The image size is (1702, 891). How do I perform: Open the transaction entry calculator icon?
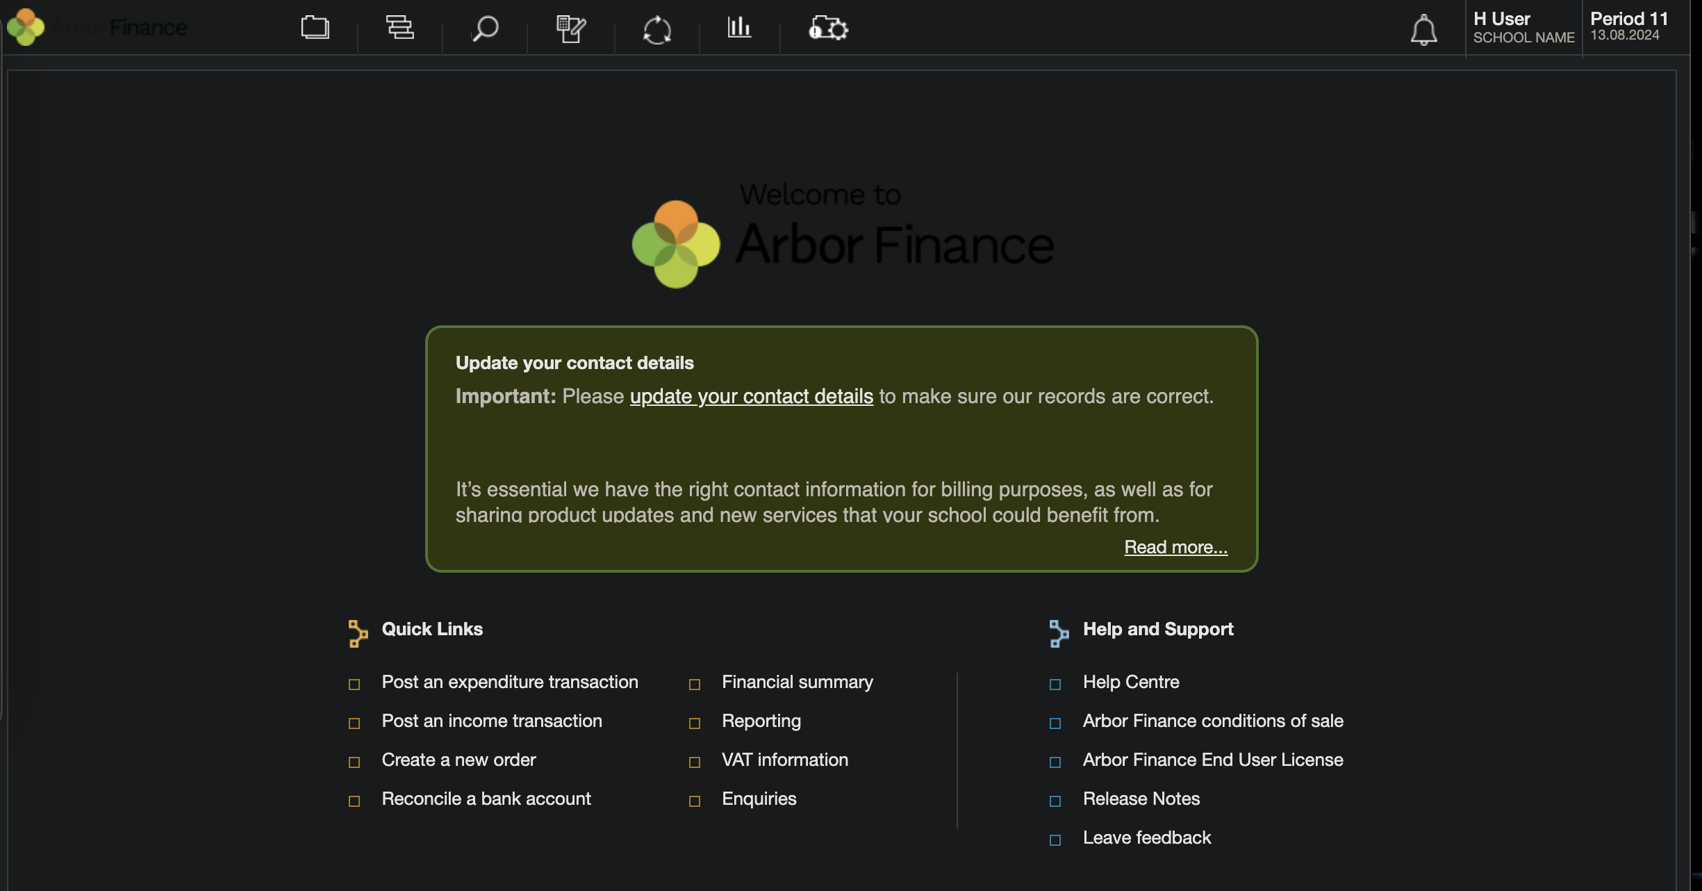pyautogui.click(x=570, y=29)
